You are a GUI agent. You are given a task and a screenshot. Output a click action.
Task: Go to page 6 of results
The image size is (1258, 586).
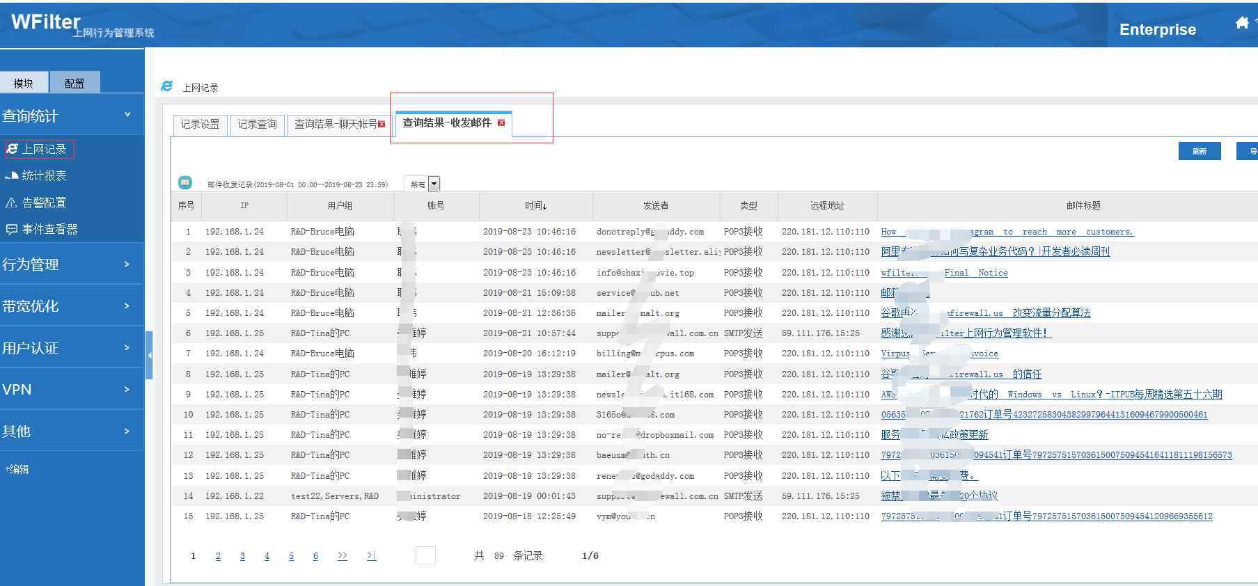(315, 555)
